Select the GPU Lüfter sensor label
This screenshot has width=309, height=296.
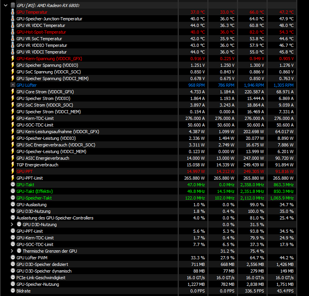pos(26,85)
